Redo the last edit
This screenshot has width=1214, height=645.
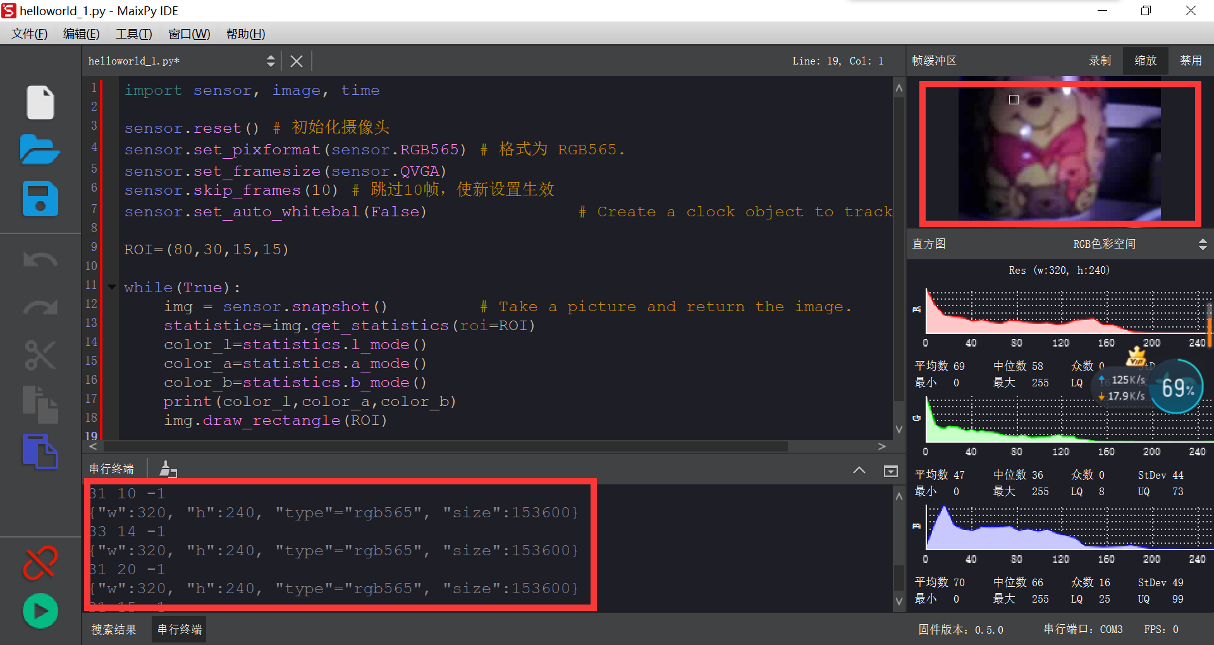click(x=40, y=308)
